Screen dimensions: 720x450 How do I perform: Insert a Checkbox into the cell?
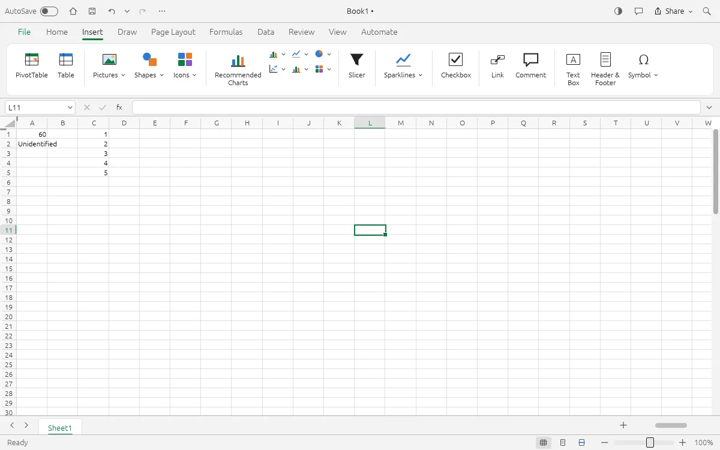point(456,65)
